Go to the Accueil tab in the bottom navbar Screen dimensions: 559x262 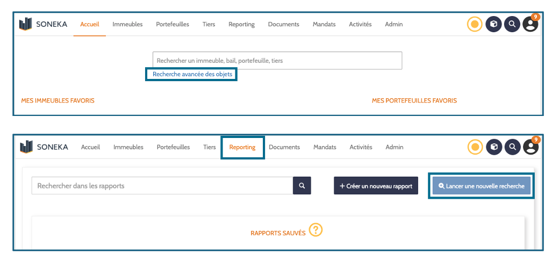[x=90, y=147]
